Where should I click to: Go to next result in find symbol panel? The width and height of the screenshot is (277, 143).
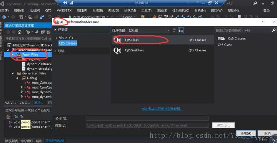pos(22,116)
